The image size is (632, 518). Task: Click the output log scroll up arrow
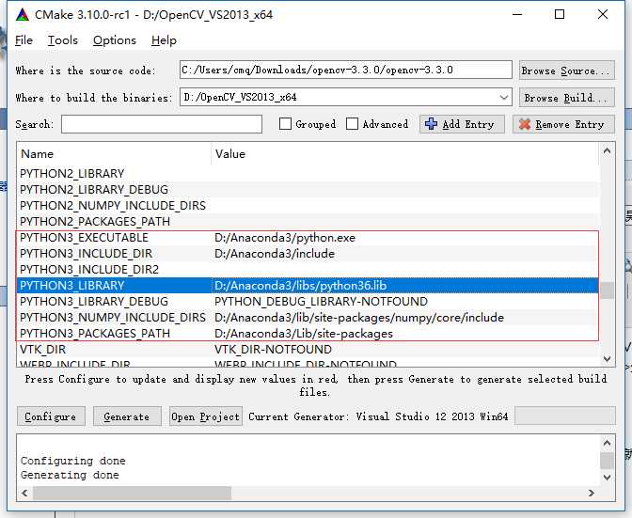[607, 444]
